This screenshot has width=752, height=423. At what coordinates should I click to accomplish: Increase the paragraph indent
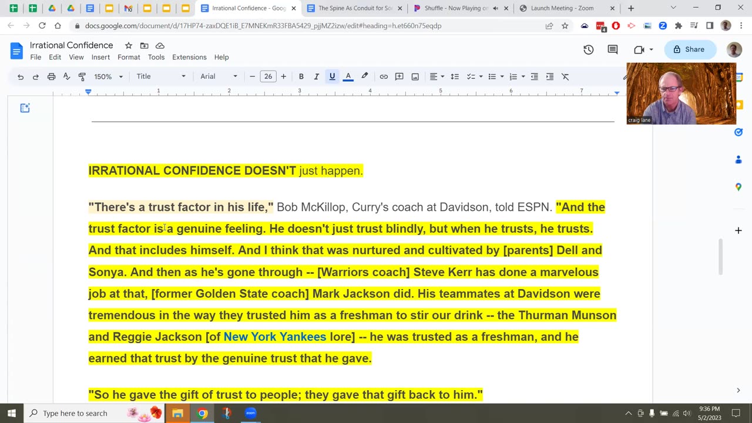[x=550, y=76]
